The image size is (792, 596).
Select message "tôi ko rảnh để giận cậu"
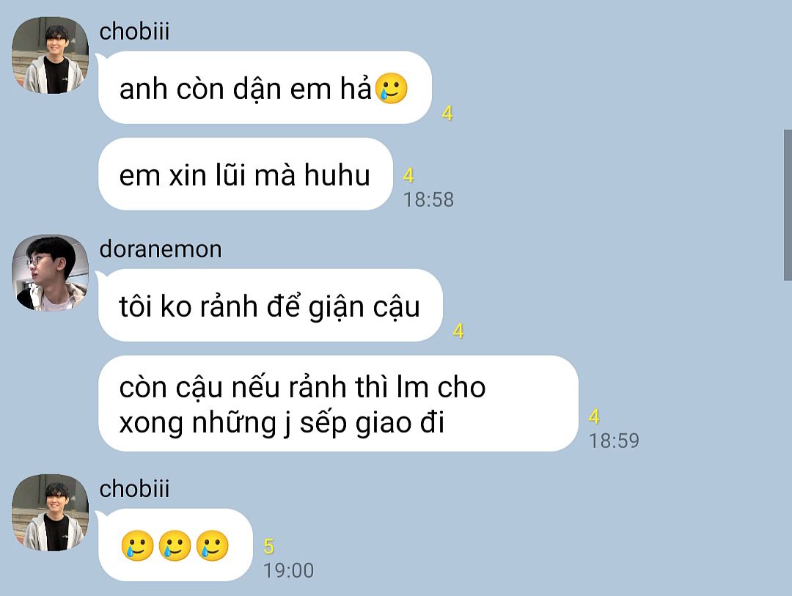point(270,306)
